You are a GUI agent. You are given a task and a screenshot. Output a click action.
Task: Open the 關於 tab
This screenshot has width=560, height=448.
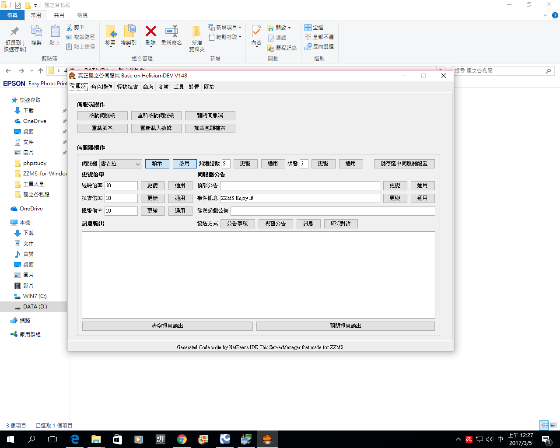pos(209,87)
